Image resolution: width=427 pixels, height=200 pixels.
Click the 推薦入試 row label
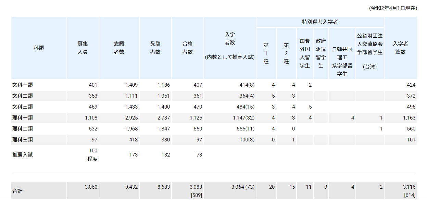23,155
